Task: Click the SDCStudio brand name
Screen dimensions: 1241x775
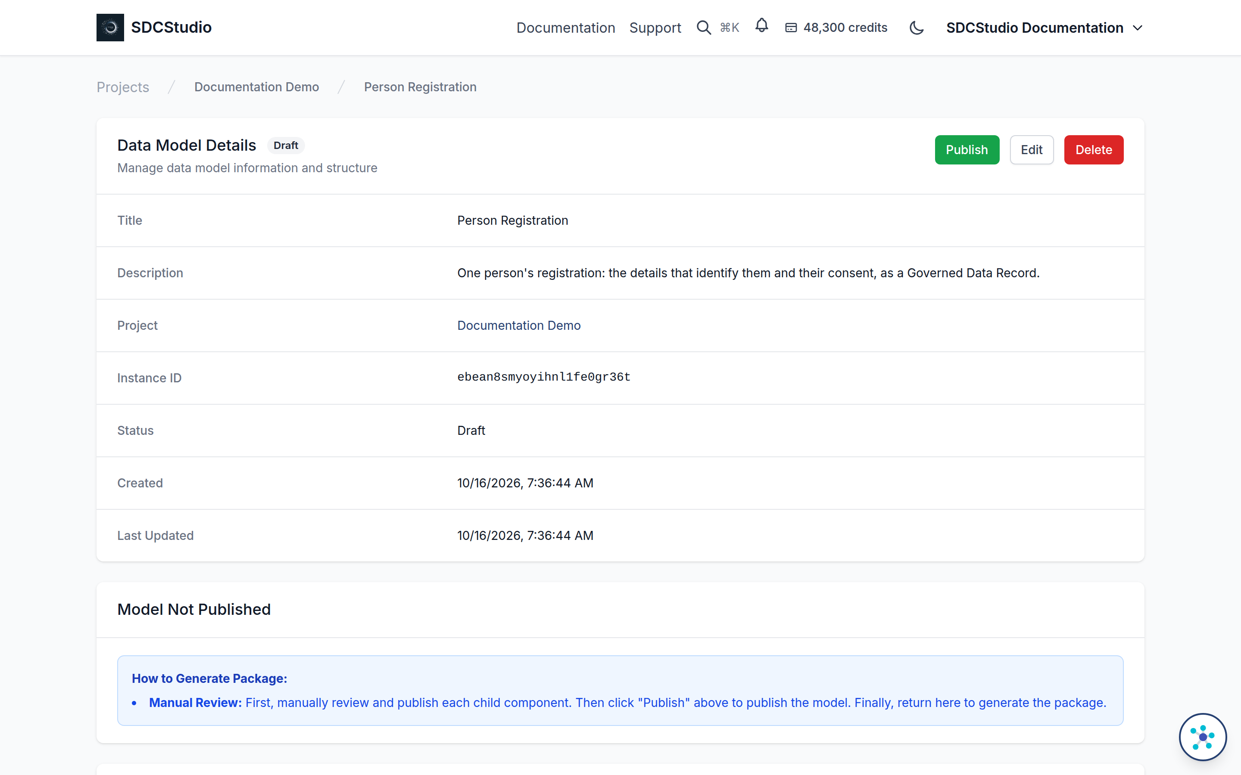Action: (171, 27)
